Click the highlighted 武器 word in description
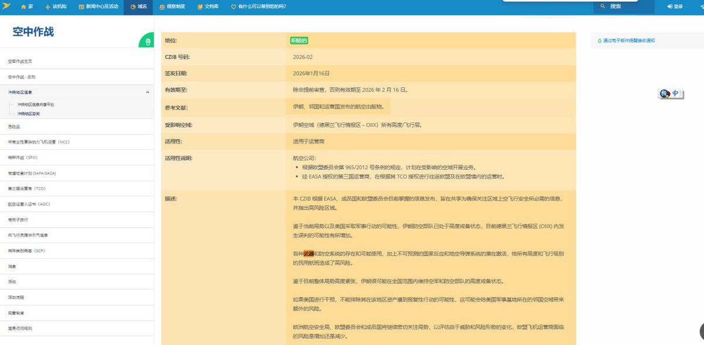Image resolution: width=704 pixels, height=345 pixels. pyautogui.click(x=309, y=254)
